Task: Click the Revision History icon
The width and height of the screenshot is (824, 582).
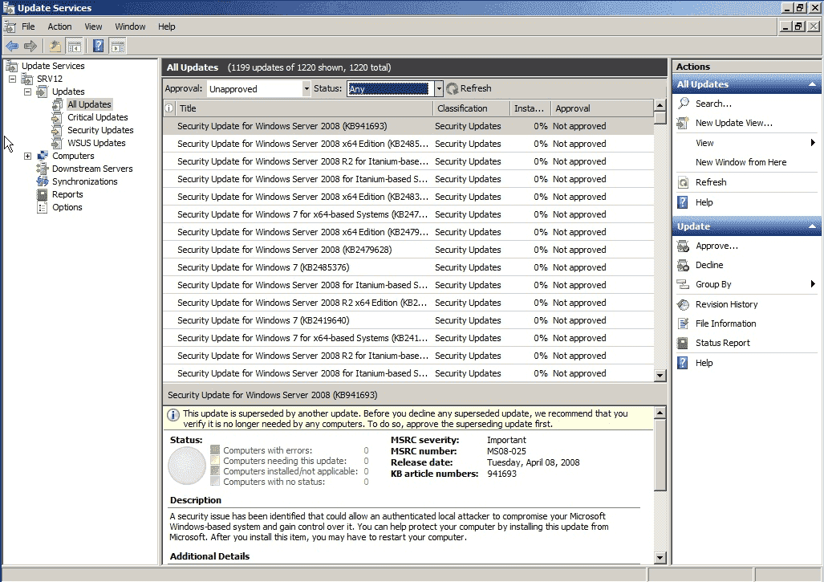Action: [x=683, y=304]
